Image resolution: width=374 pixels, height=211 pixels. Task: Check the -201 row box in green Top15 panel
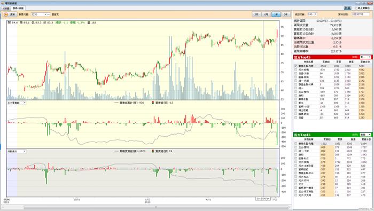coord(296,196)
